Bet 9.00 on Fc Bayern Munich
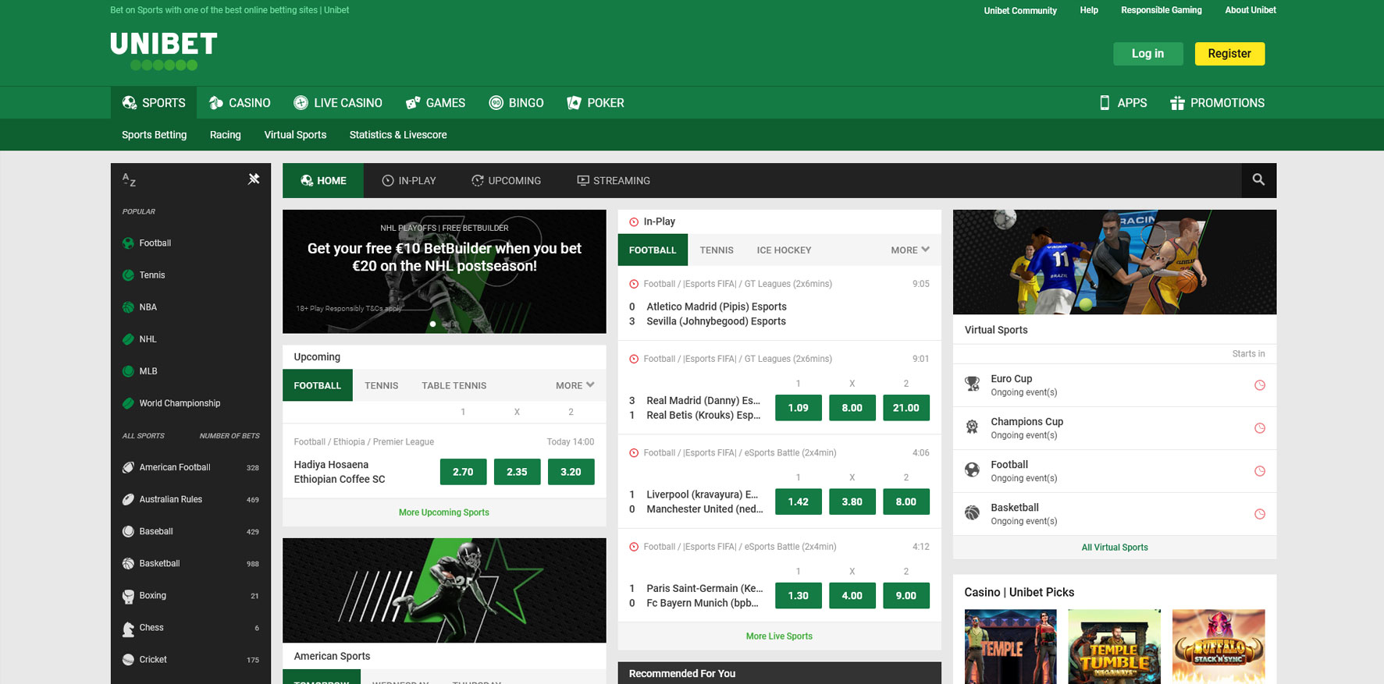This screenshot has width=1384, height=684. (x=905, y=596)
